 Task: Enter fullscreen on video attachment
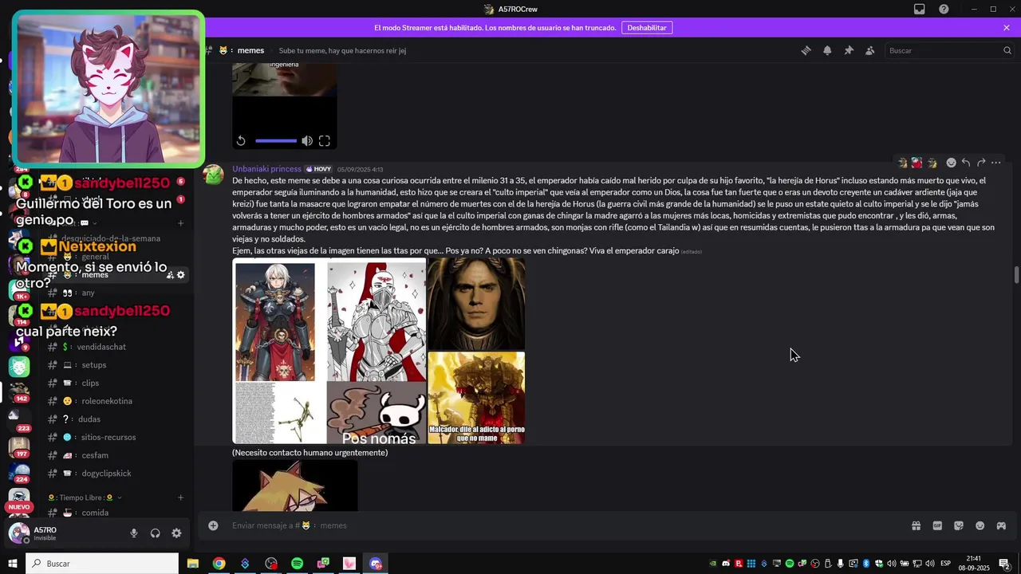point(325,141)
